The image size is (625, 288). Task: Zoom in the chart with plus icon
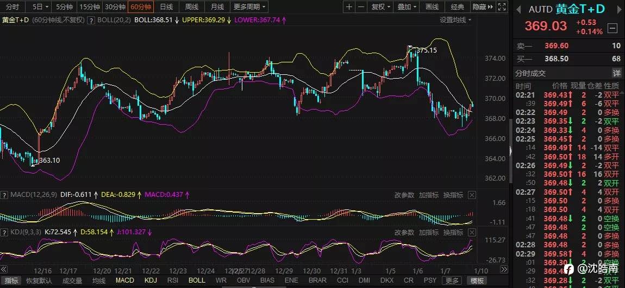349,7
